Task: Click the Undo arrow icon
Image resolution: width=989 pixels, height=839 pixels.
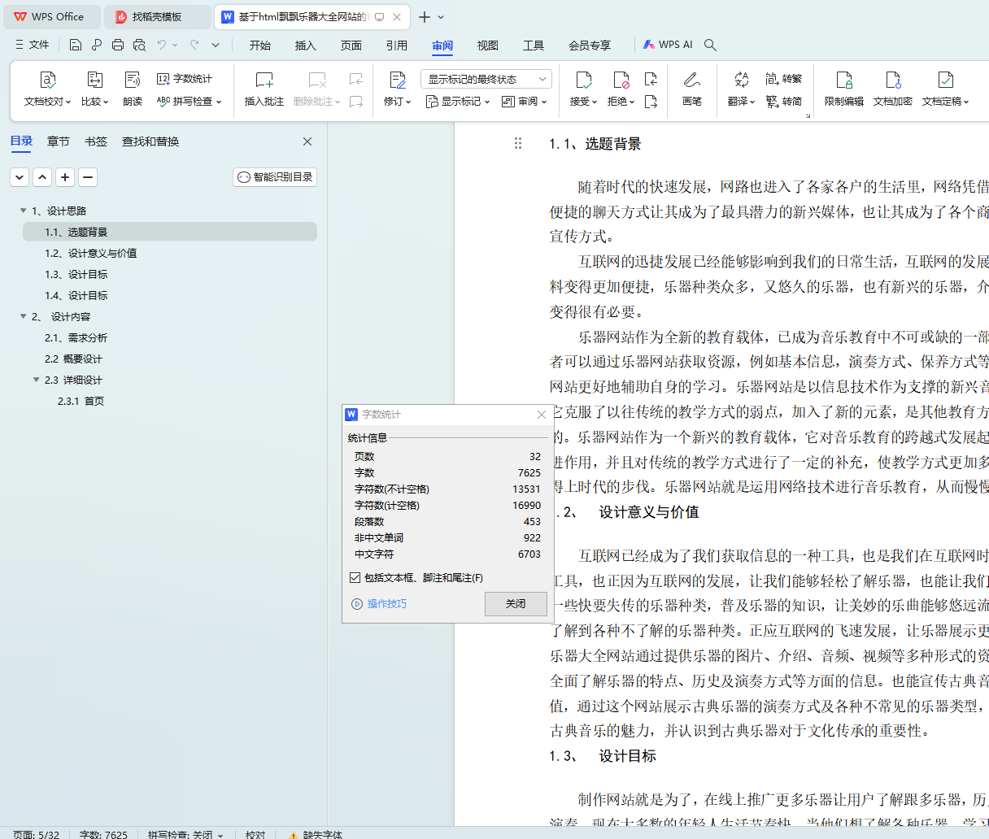Action: coord(162,45)
